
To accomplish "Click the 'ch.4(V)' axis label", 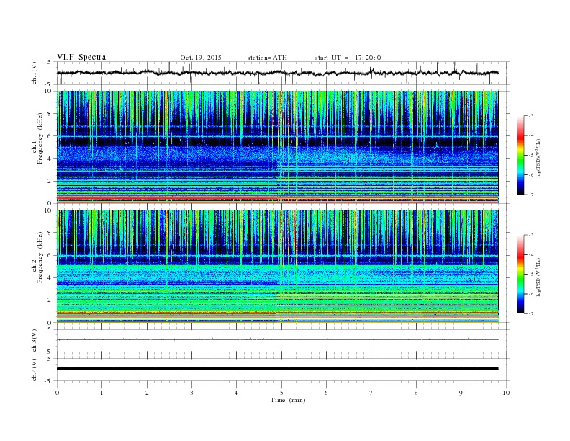I will point(35,370).
